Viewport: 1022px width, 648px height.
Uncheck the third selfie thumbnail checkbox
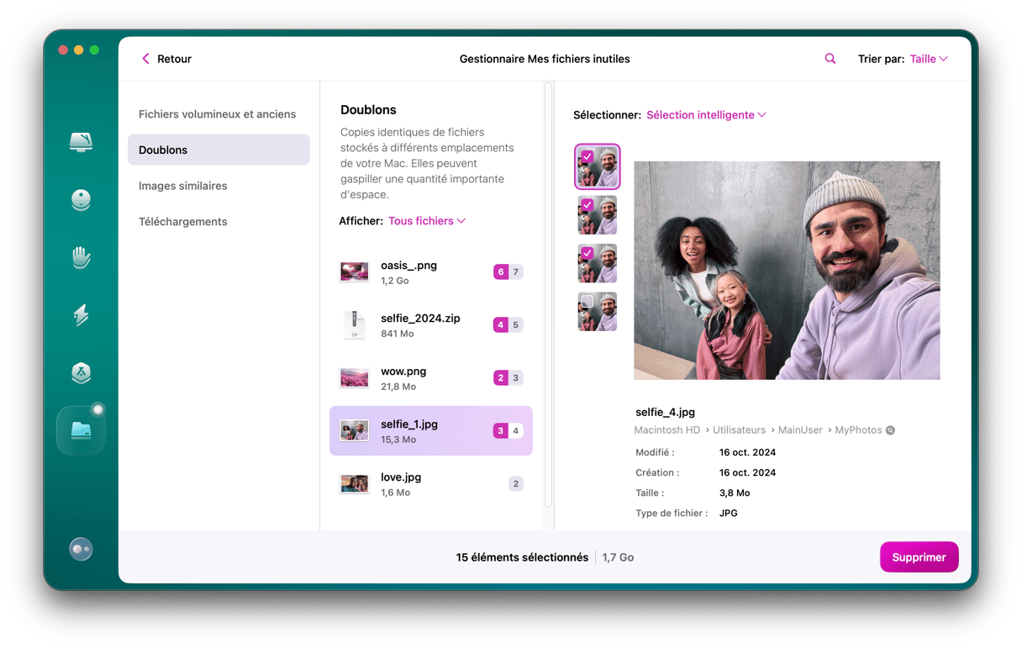pos(587,253)
